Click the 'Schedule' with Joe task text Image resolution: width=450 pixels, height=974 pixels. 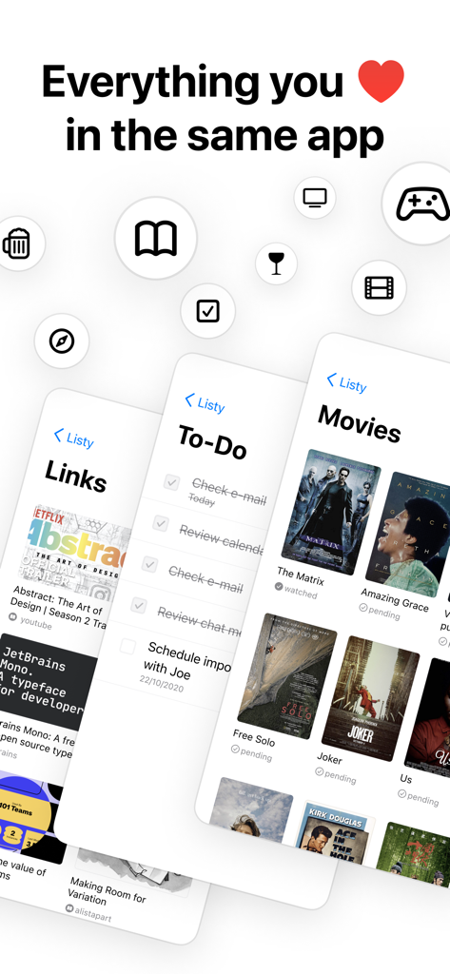pyautogui.click(x=186, y=662)
